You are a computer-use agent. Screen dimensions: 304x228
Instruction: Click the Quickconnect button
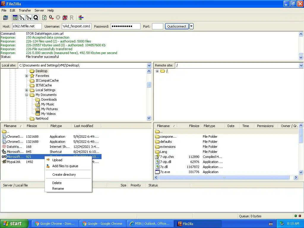(177, 26)
